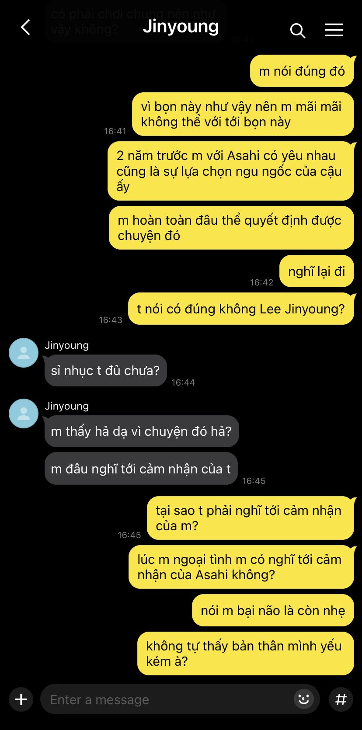The width and height of the screenshot is (362, 730).
Task: Tap the back arrow in the header
Action: tap(25, 28)
